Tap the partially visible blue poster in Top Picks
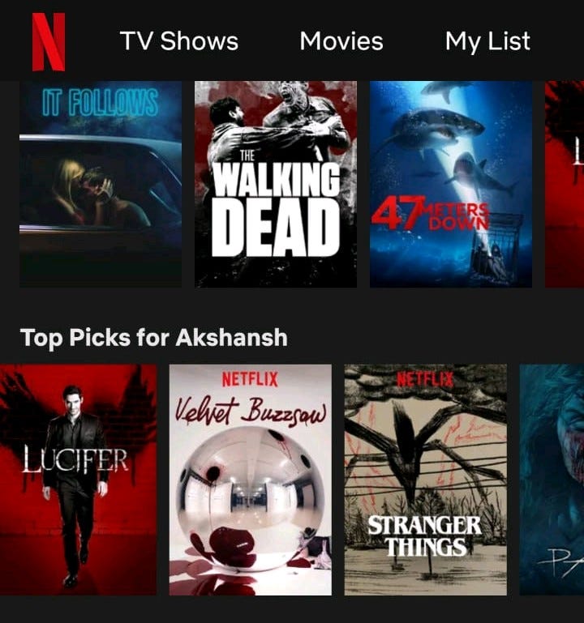This screenshot has height=623, width=584. [x=552, y=480]
